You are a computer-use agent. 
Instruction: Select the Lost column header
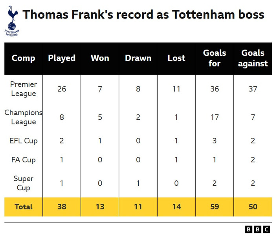pyautogui.click(x=176, y=58)
